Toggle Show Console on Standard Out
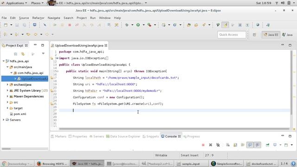This screenshot has width=297, height=167. click(250, 145)
